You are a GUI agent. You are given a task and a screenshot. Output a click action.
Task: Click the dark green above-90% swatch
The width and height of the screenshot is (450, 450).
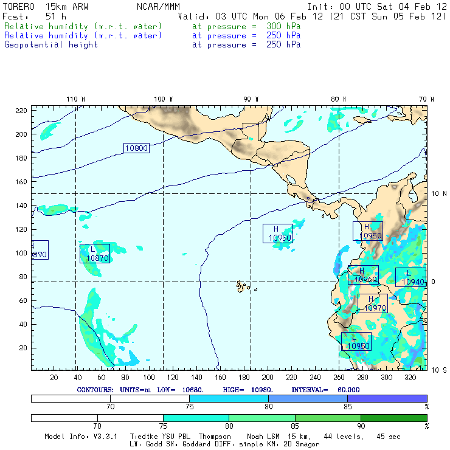click(394, 418)
